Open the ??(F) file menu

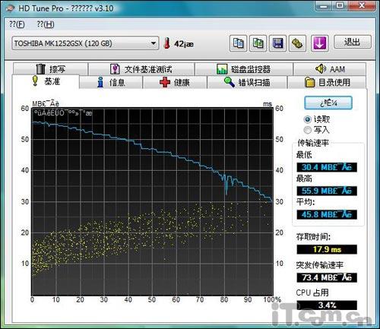tap(17, 24)
